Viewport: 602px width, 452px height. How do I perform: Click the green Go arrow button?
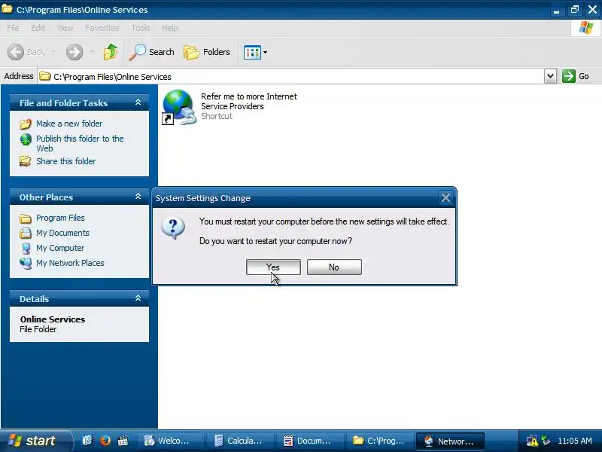click(568, 76)
